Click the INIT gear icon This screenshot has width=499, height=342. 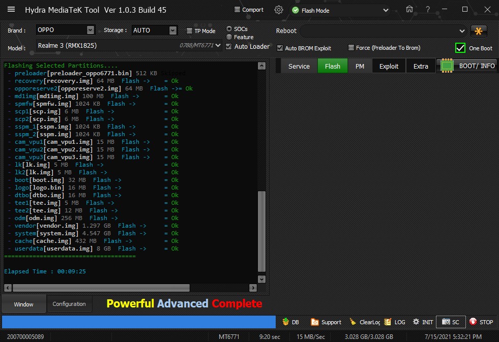pos(416,322)
